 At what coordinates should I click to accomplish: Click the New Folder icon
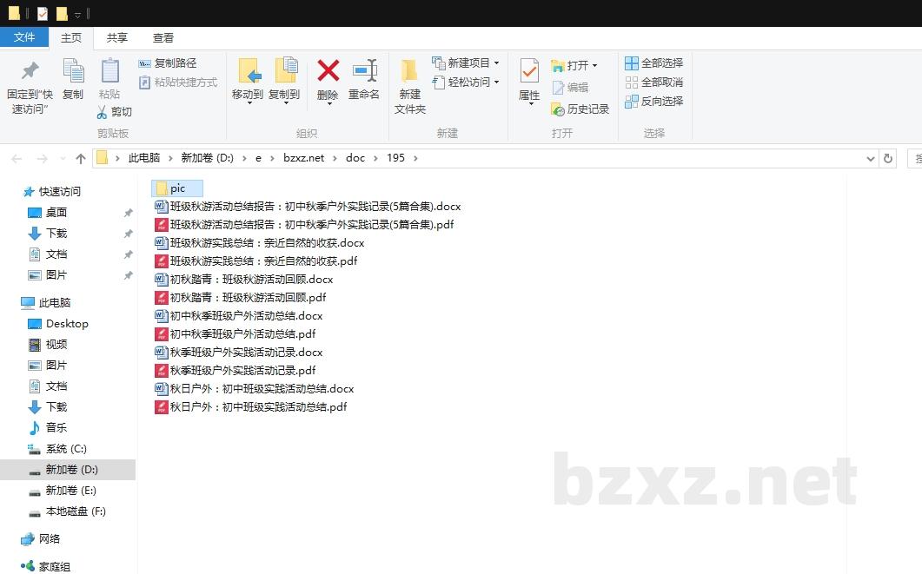(409, 71)
